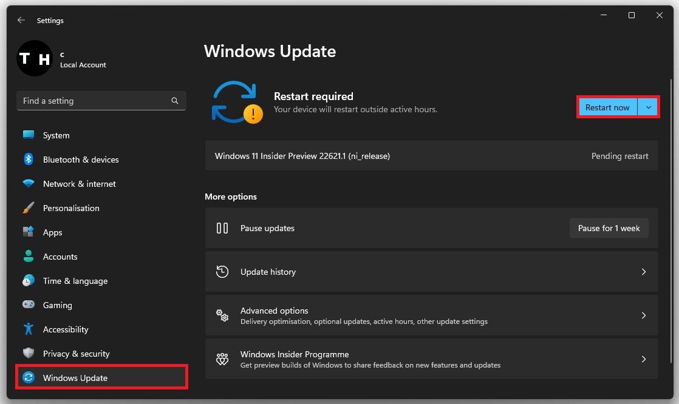Click the vertical scrollbar on right

[671, 221]
